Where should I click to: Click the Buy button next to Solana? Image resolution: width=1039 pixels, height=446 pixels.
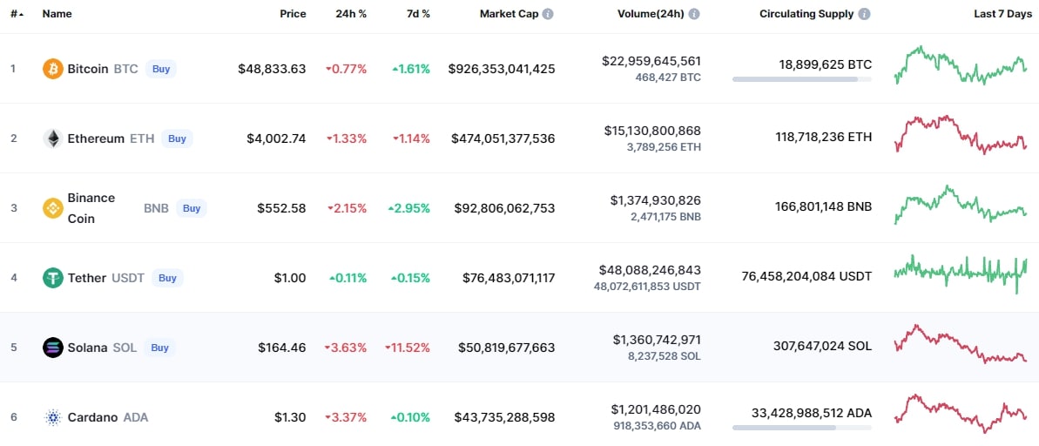(x=159, y=348)
